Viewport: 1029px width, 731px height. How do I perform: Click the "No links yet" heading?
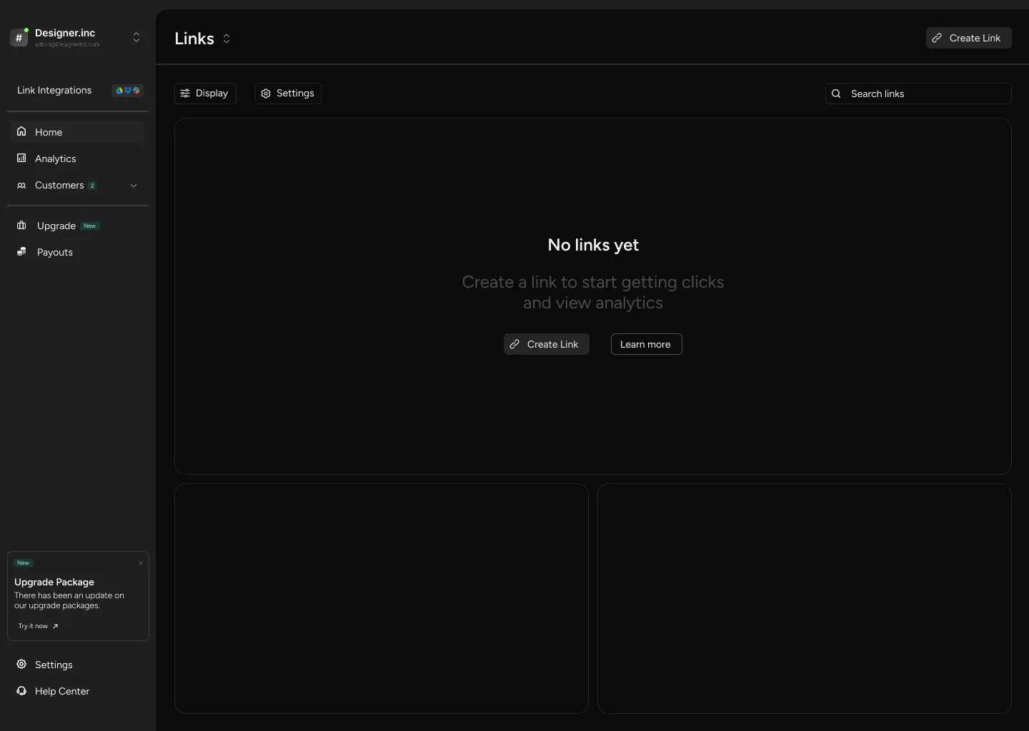(593, 245)
